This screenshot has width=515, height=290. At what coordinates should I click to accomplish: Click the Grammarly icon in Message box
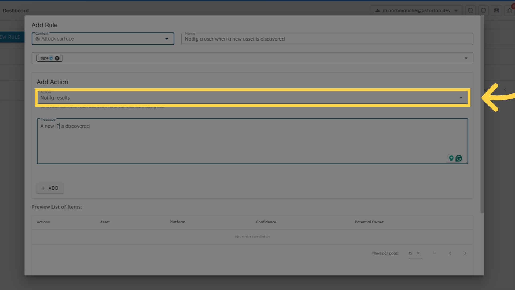point(459,158)
